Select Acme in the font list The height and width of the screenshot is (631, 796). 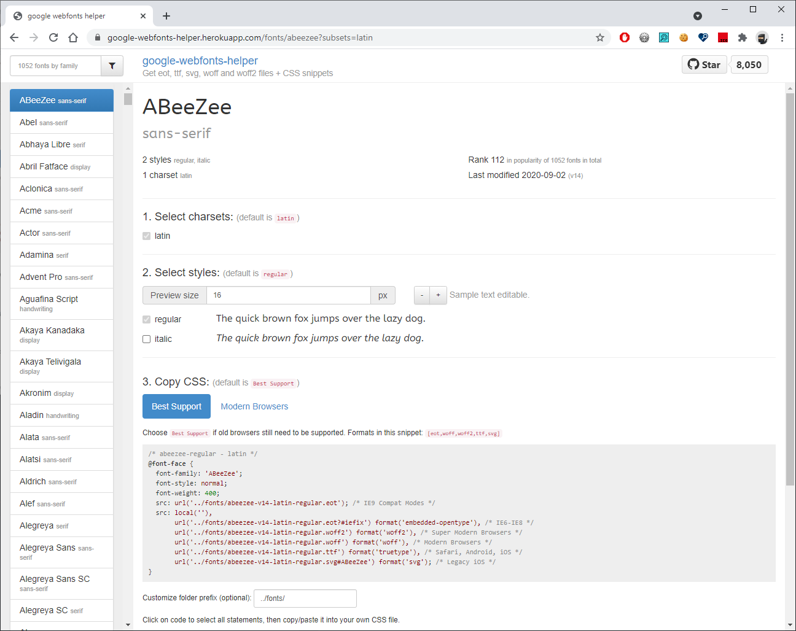[x=61, y=211]
